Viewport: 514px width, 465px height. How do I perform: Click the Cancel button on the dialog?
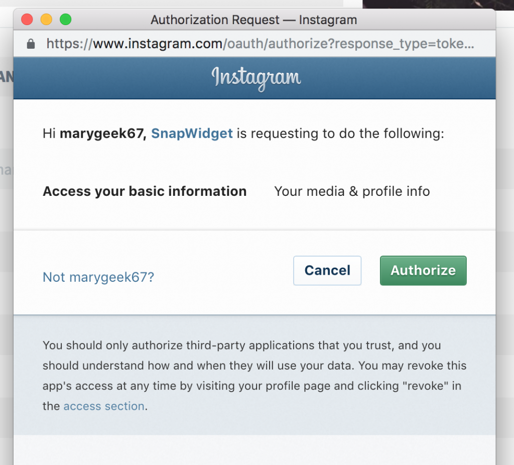327,271
